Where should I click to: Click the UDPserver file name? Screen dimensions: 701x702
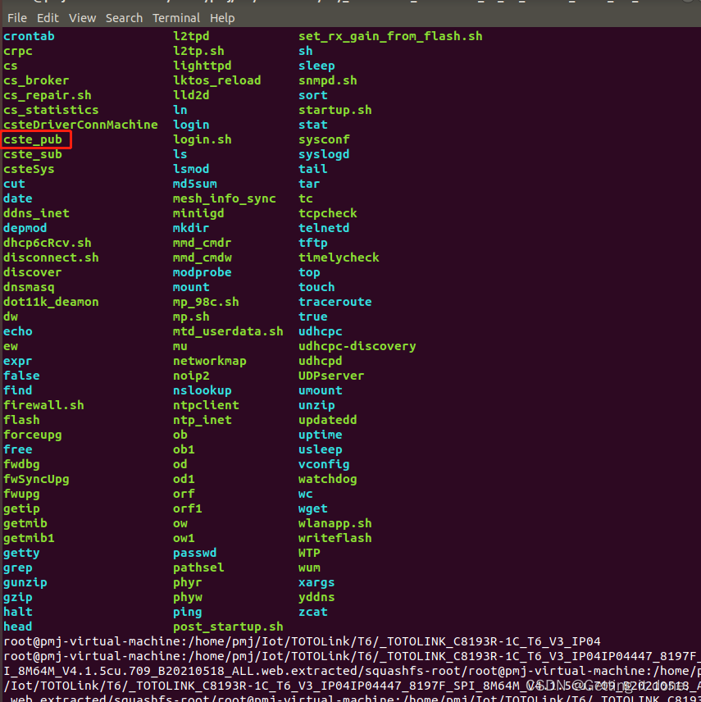pos(331,376)
